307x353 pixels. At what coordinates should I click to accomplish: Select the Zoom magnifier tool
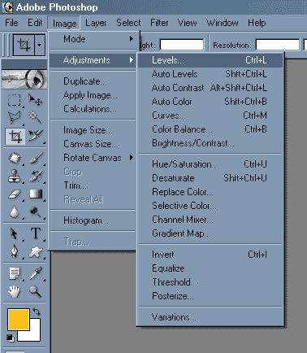36,292
